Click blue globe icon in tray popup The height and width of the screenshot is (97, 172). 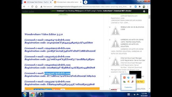coord(128,78)
